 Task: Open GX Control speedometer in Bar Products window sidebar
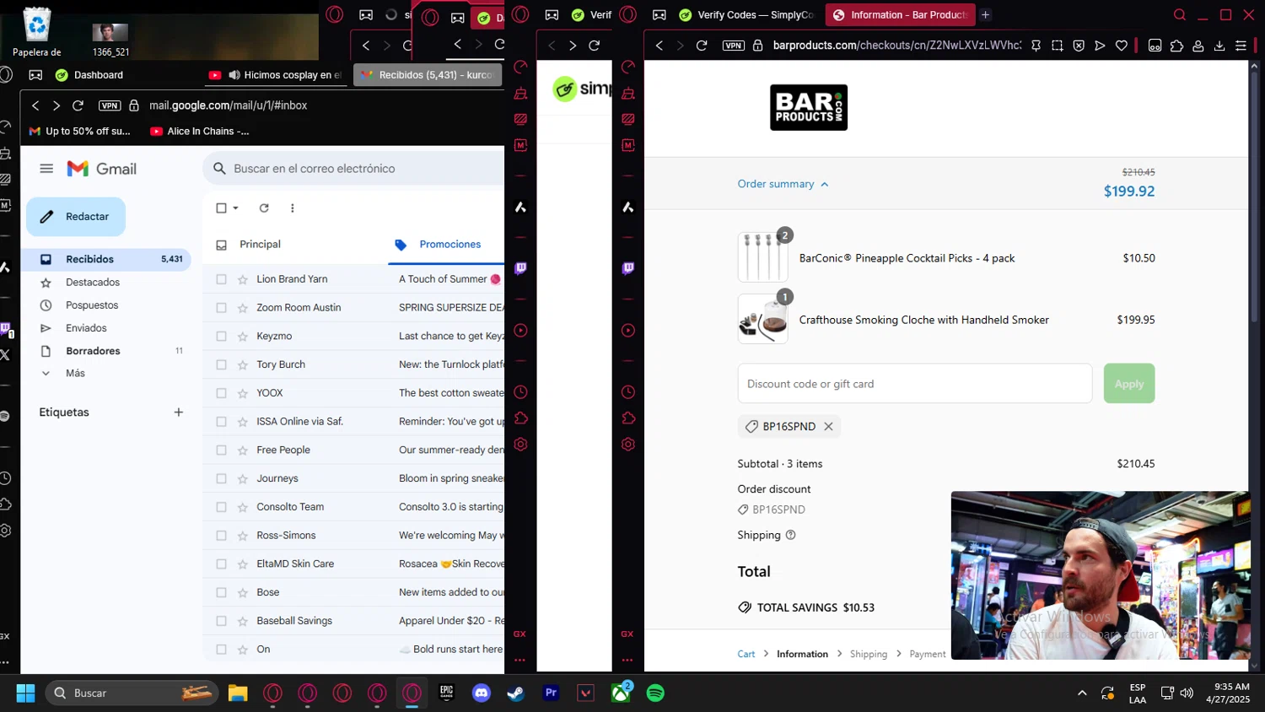tap(628, 67)
